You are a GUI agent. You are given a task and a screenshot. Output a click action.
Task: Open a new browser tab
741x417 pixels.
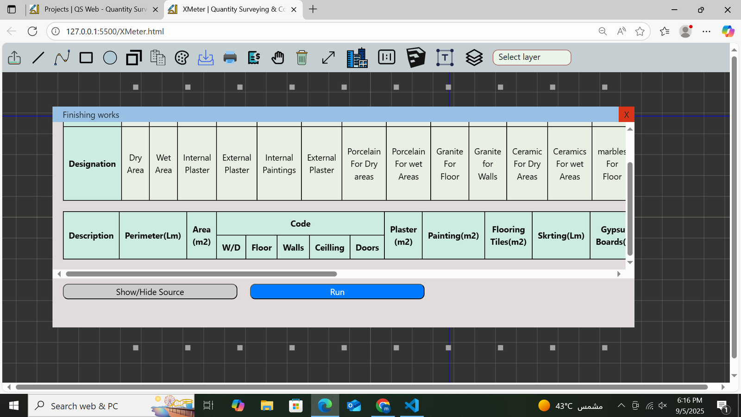pyautogui.click(x=313, y=9)
